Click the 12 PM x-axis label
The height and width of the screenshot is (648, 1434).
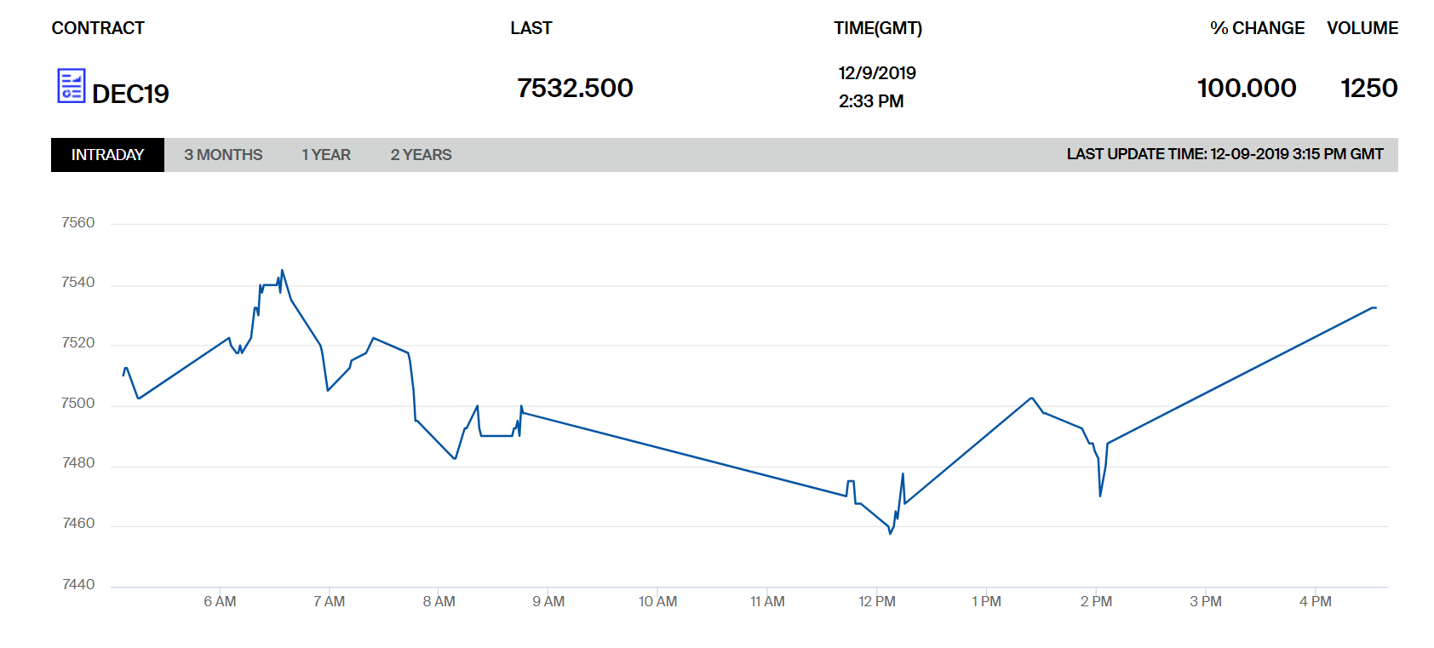(x=877, y=601)
